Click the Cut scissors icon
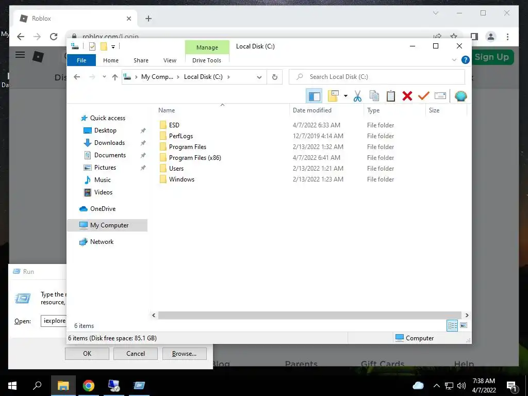The height and width of the screenshot is (396, 528). click(x=357, y=96)
